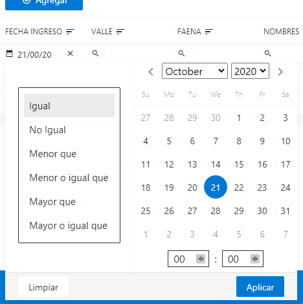Viewport: 303px width, 304px height.
Task: Choose the 'Mayor o igual que' option
Action: [69, 226]
